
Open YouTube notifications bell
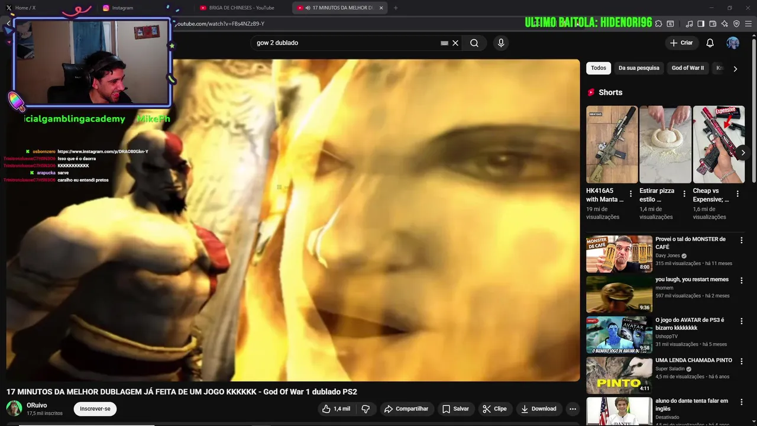pyautogui.click(x=710, y=43)
